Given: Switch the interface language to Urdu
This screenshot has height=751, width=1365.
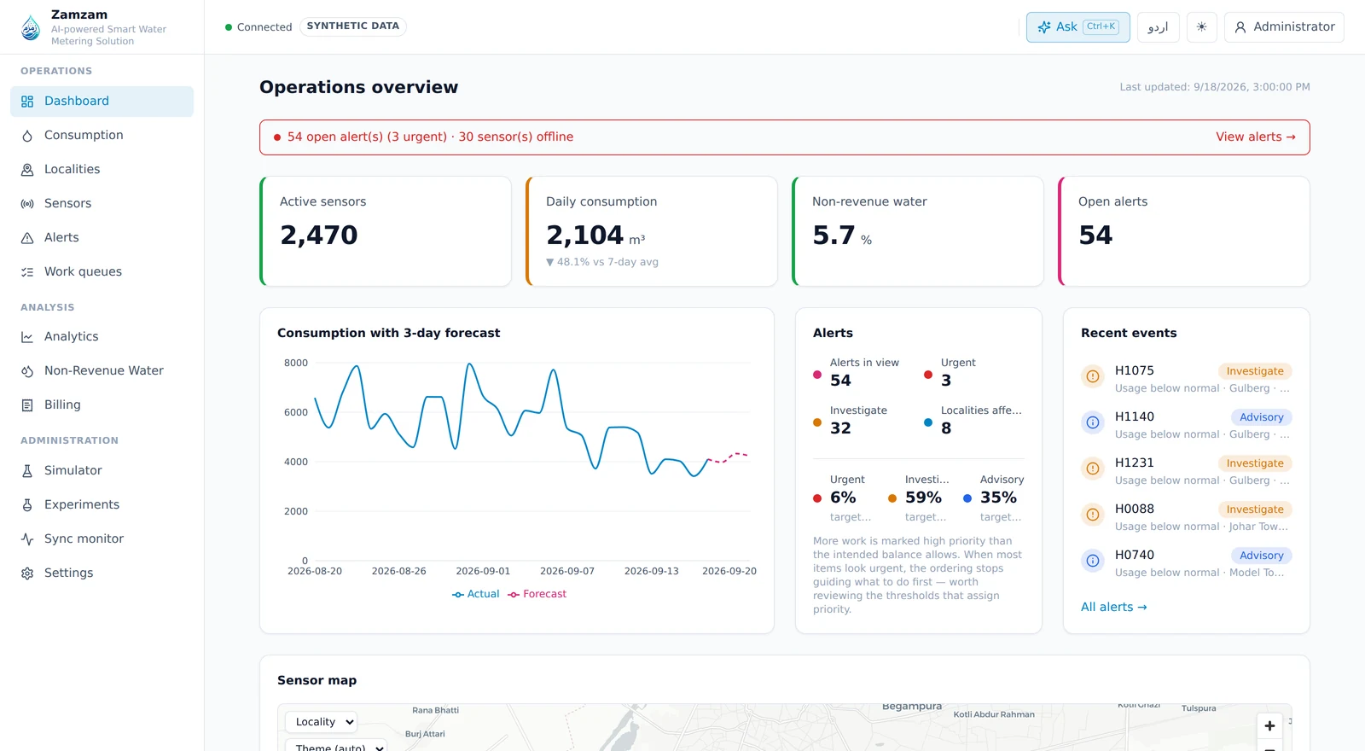Looking at the screenshot, I should click(1158, 27).
